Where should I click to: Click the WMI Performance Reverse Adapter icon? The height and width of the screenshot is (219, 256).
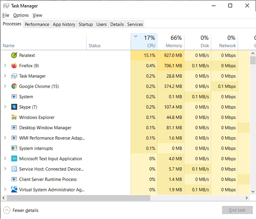pyautogui.click(x=14, y=138)
